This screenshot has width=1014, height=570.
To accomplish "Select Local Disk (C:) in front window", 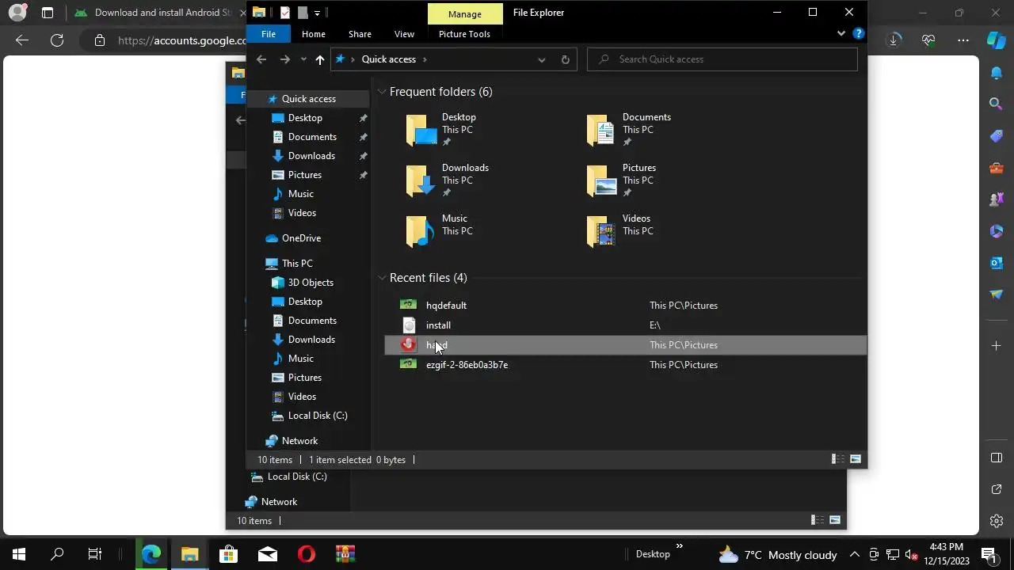I will [318, 416].
